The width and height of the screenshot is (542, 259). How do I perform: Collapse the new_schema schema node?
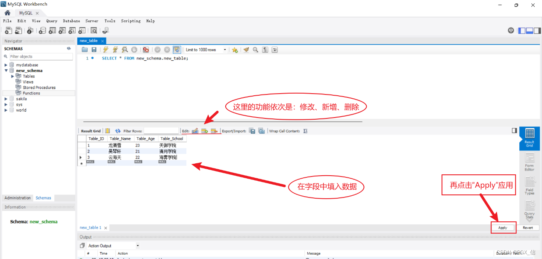click(6, 71)
